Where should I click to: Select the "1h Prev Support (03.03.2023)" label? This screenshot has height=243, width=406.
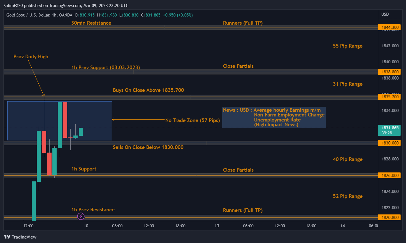pyautogui.click(x=105, y=67)
